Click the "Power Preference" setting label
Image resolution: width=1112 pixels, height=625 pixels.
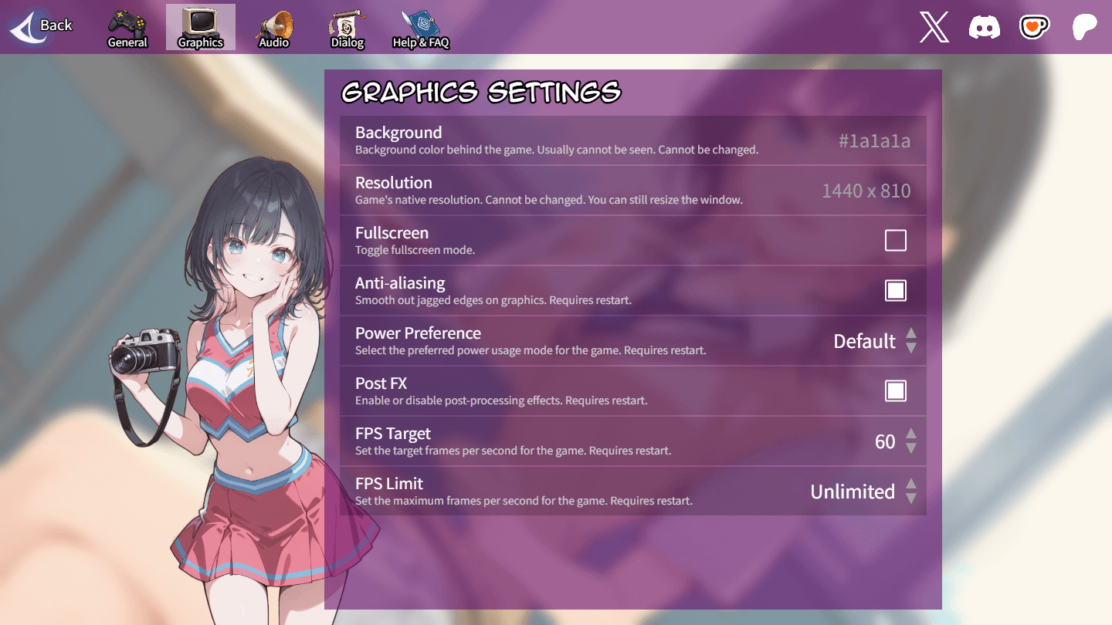click(x=418, y=333)
